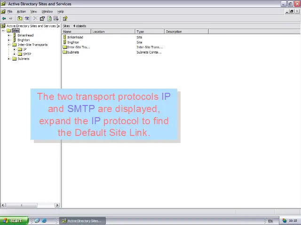Select Brighton name in the list pane
301x225 pixels.
[73, 42]
